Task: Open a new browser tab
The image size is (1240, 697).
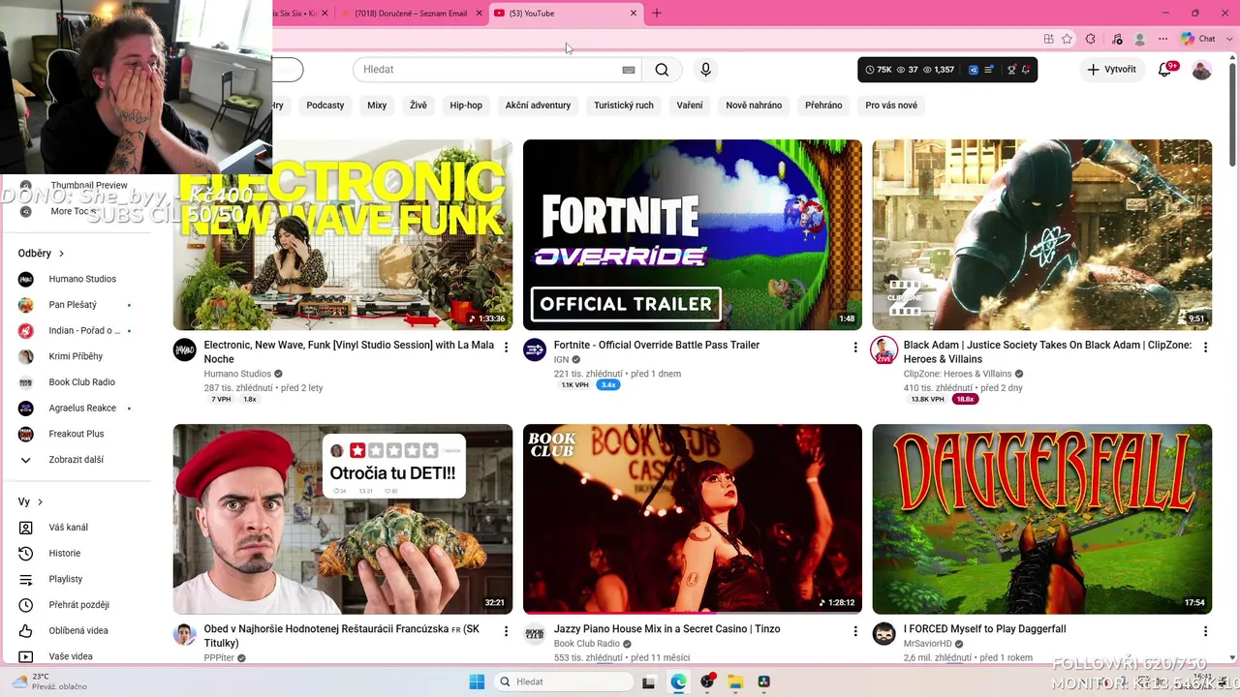Action: pyautogui.click(x=657, y=14)
